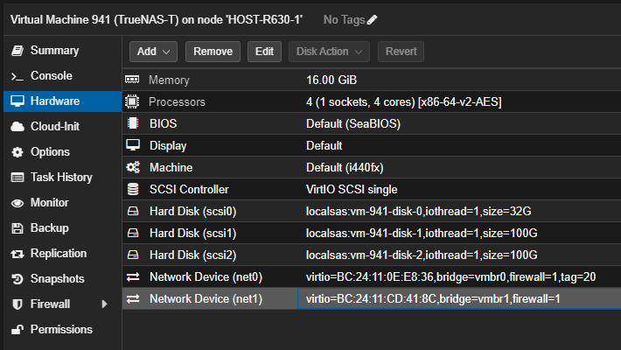Go to the Cloud-Init section
This screenshot has width=621, height=350.
(x=63, y=127)
